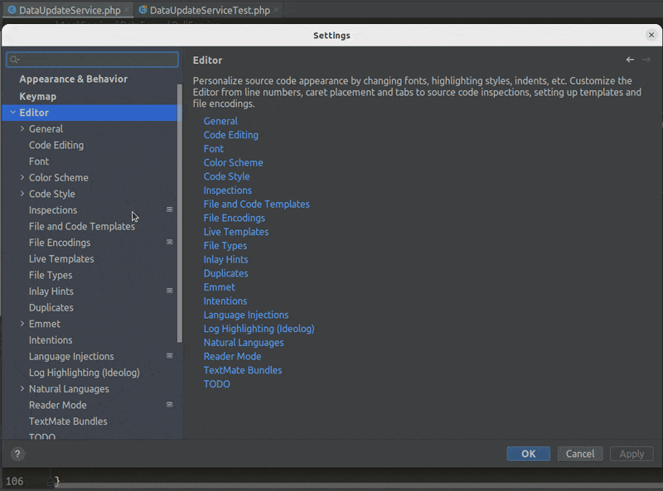This screenshot has width=663, height=491.
Task: Click the project-level icon beside Reader Mode
Action: [x=170, y=404]
